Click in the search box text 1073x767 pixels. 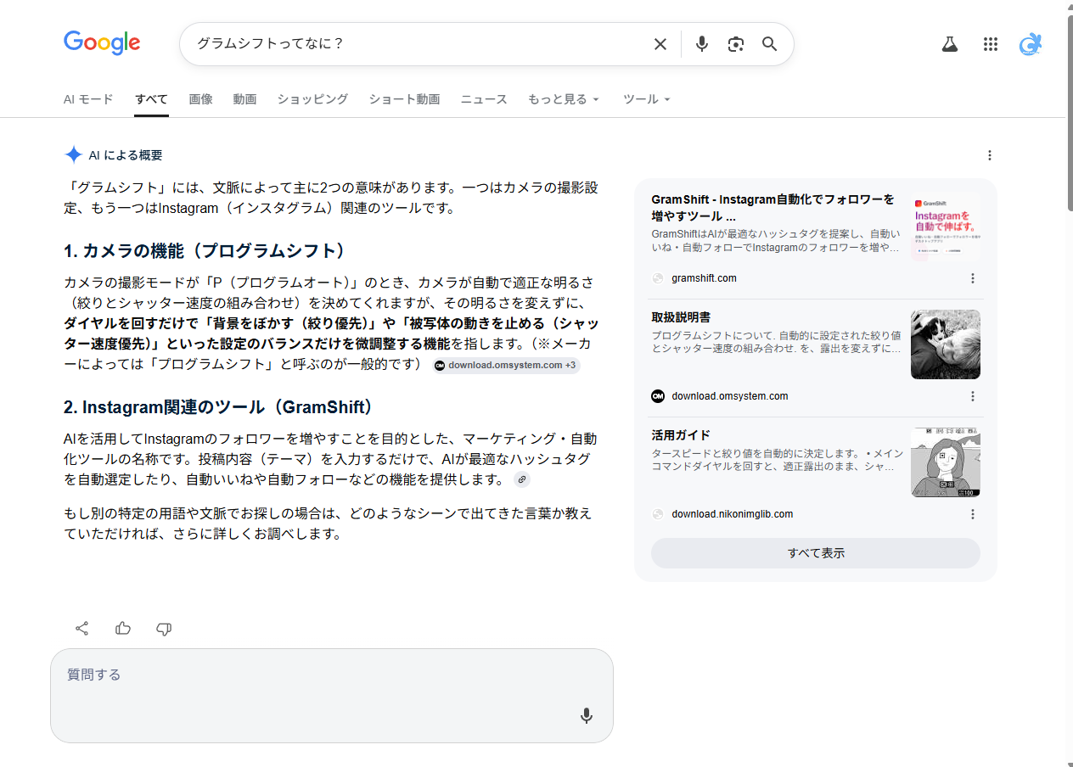pyautogui.click(x=270, y=44)
